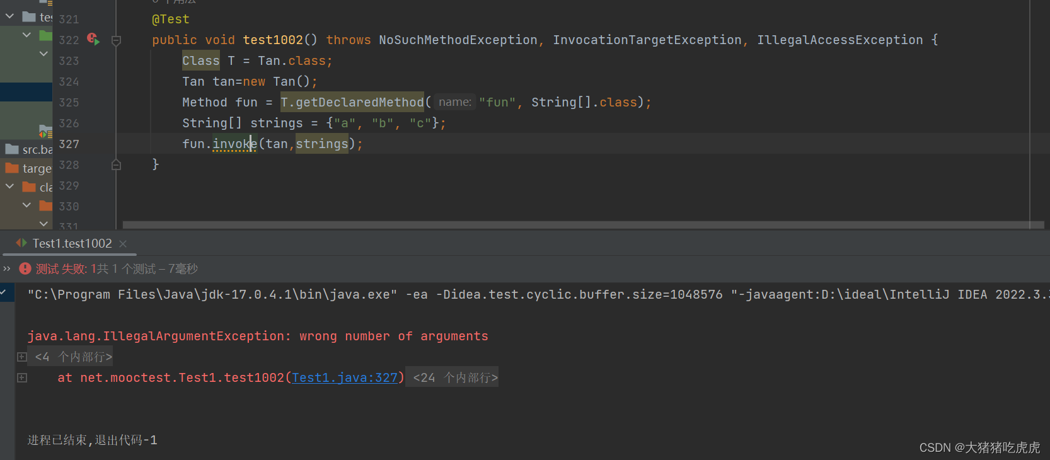Click the 'name:' parameter hint on line 325

[x=455, y=102]
